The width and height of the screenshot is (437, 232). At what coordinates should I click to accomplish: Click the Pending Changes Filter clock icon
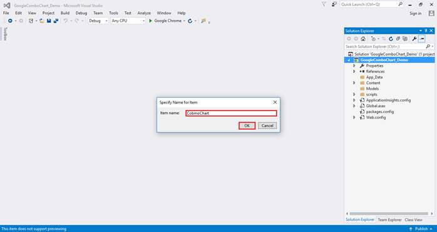(x=374, y=39)
